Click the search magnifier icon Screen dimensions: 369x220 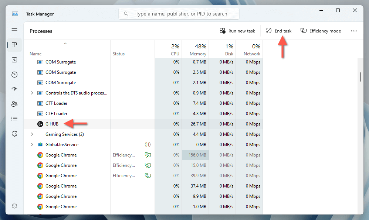tap(126, 14)
